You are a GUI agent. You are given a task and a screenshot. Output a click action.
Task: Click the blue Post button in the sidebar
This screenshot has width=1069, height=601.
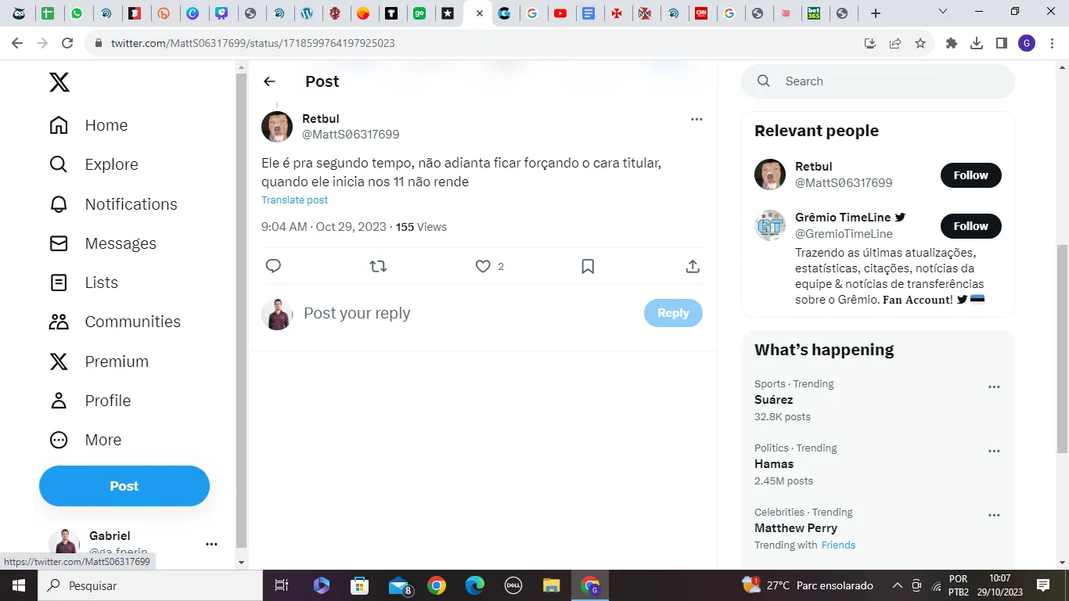(124, 486)
